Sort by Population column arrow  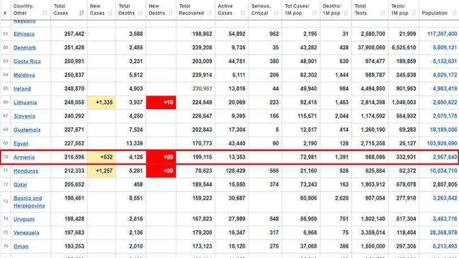click(454, 13)
